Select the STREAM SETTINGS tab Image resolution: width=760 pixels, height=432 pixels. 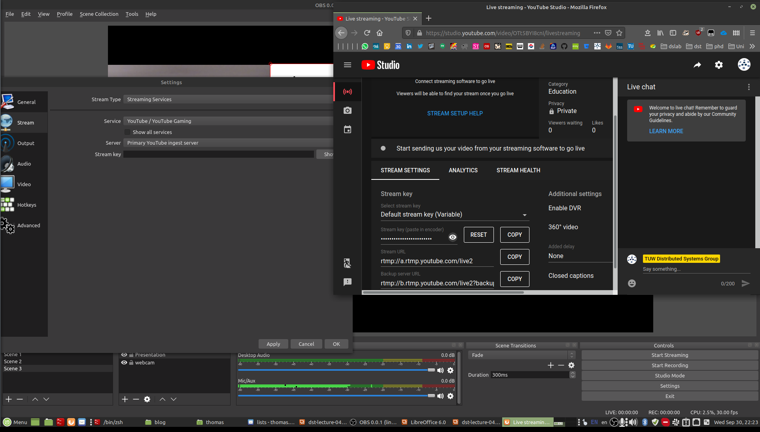[x=405, y=170]
